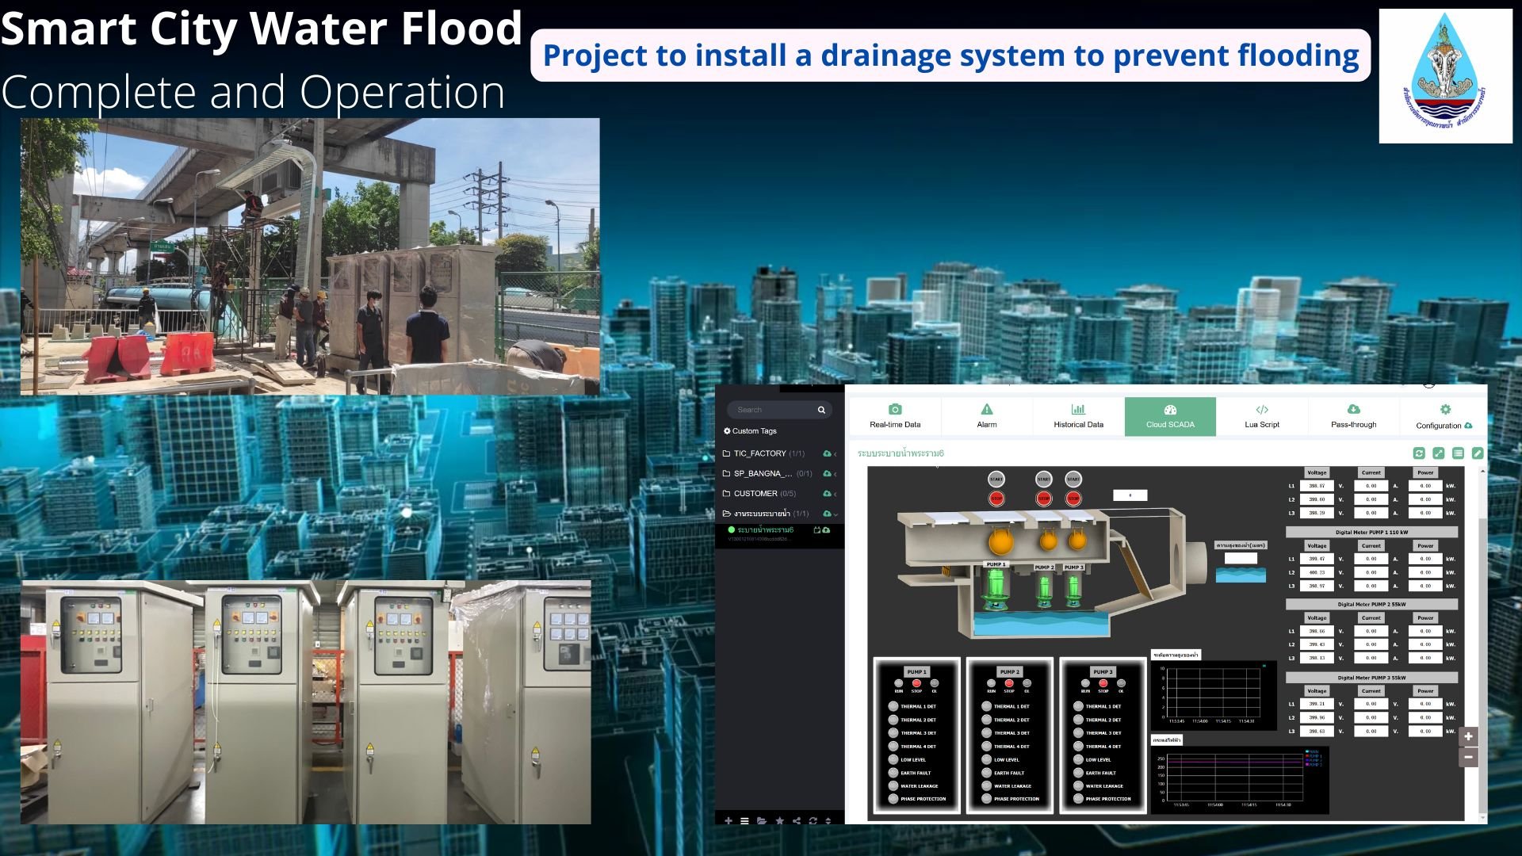Collapse the งานระบบระบายน้ำ folder
This screenshot has height=856, width=1522.
click(x=761, y=514)
